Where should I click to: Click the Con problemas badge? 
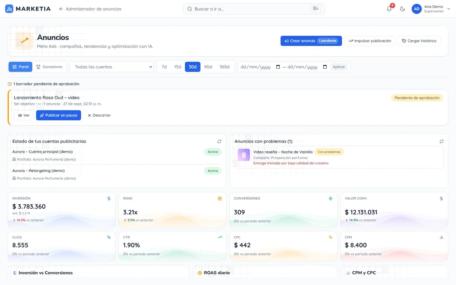[329, 152]
